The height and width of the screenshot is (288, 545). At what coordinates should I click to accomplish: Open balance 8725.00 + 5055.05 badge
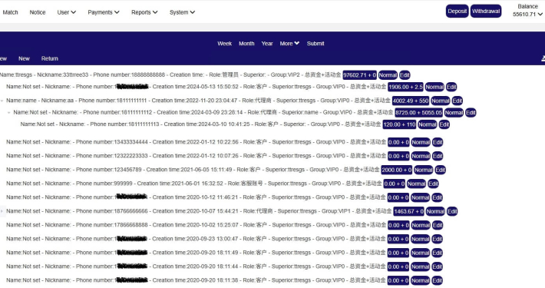[x=419, y=113]
